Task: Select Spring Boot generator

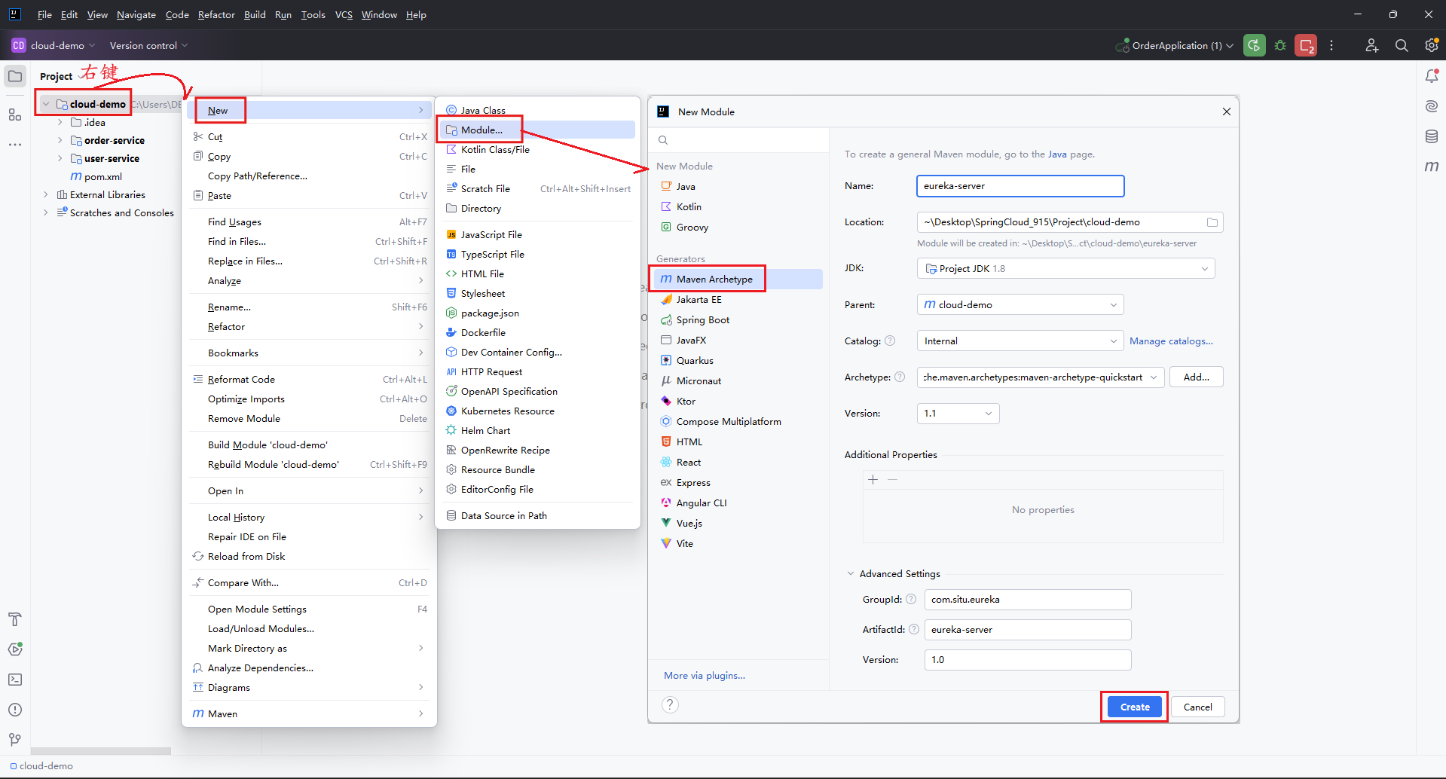Action: click(738, 319)
